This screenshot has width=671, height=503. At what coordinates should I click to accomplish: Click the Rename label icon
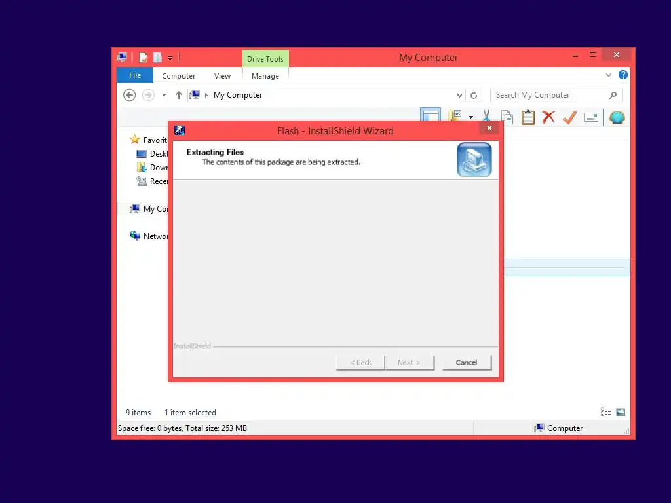591,117
